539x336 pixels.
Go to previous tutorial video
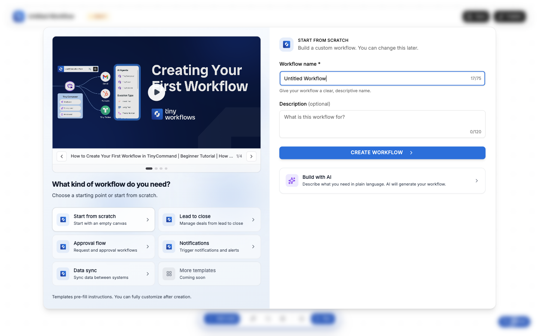click(x=62, y=156)
